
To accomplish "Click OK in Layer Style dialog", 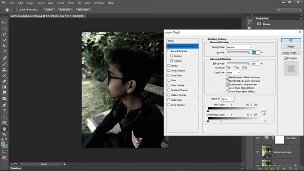I will (x=291, y=40).
